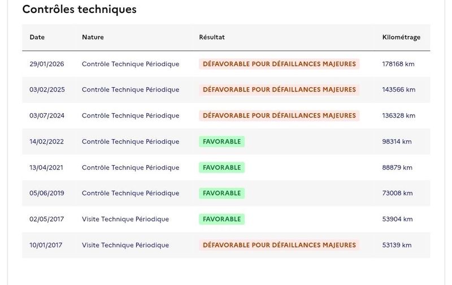
Task: Click Visite Technique Périodique on 02/05/2017 row
Action: pyautogui.click(x=125, y=219)
